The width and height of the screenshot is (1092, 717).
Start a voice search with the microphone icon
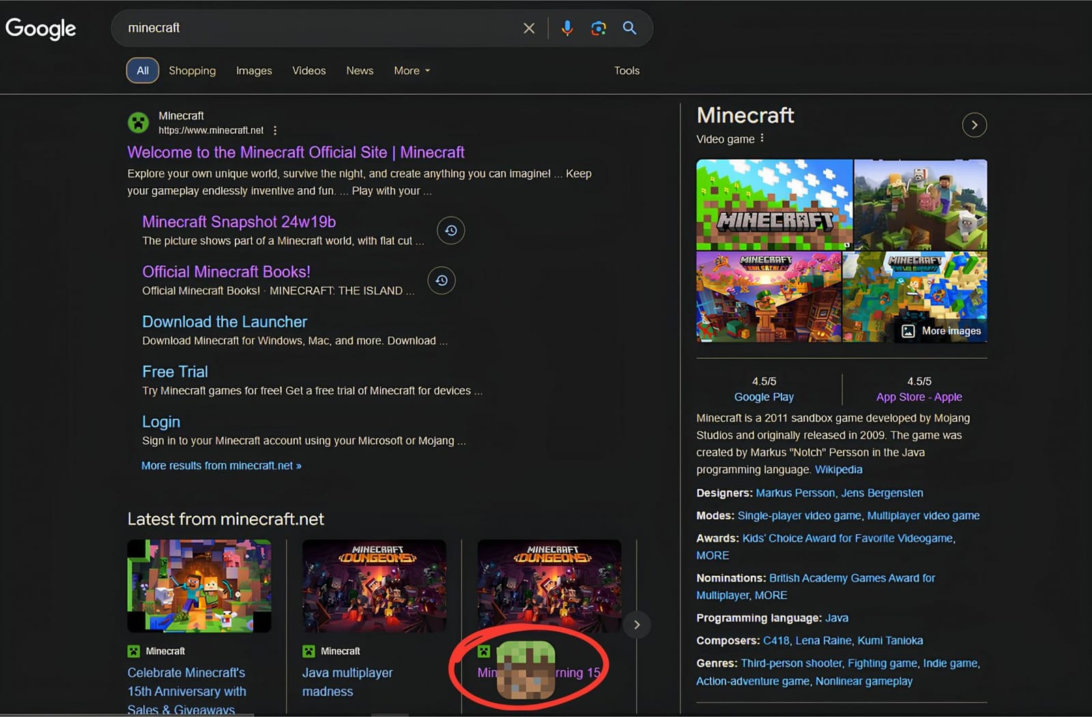point(567,28)
